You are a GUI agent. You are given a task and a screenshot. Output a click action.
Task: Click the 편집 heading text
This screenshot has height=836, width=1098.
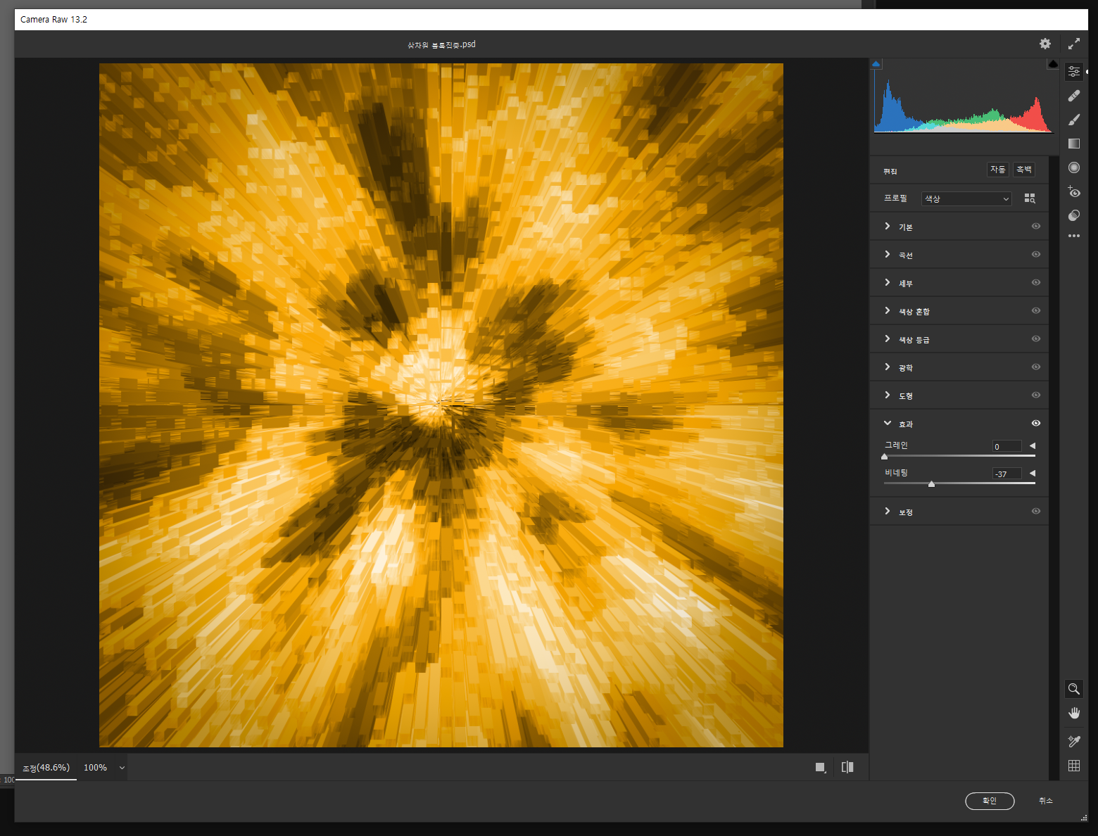(x=890, y=171)
